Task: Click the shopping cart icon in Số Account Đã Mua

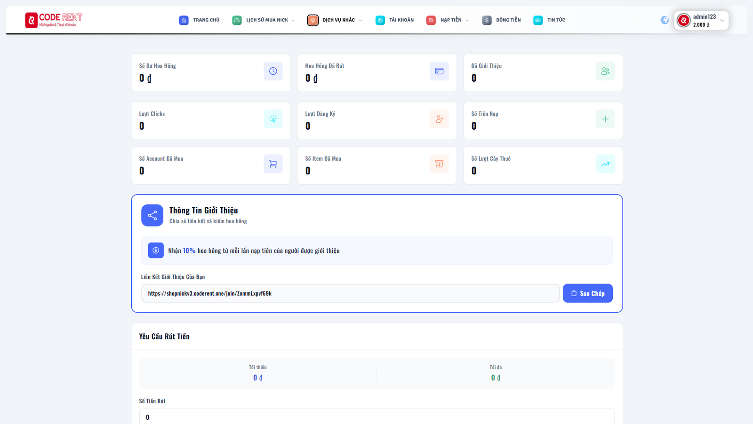Action: click(273, 164)
